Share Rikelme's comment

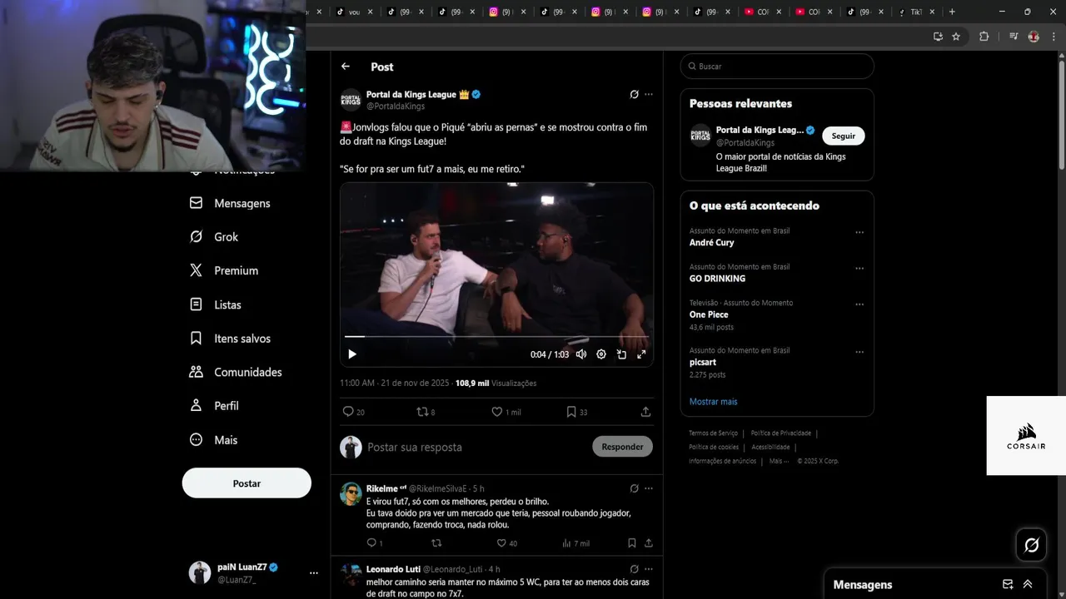pyautogui.click(x=648, y=543)
